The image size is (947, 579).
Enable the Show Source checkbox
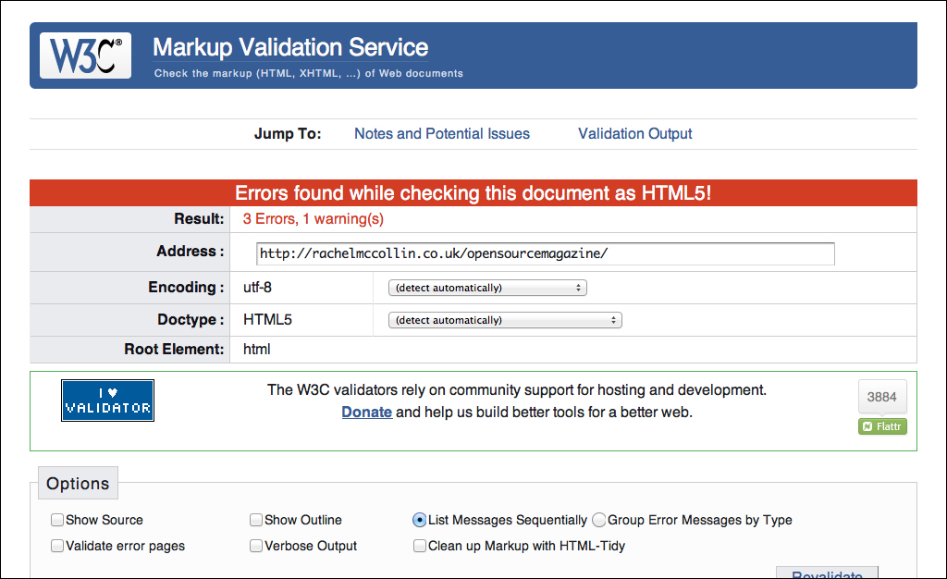click(x=57, y=520)
